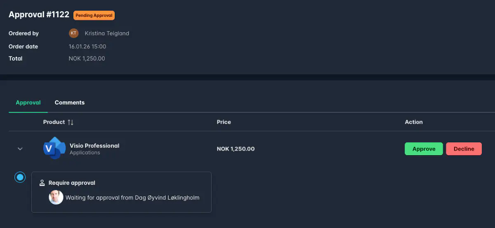Click the Product column header

tap(54, 122)
